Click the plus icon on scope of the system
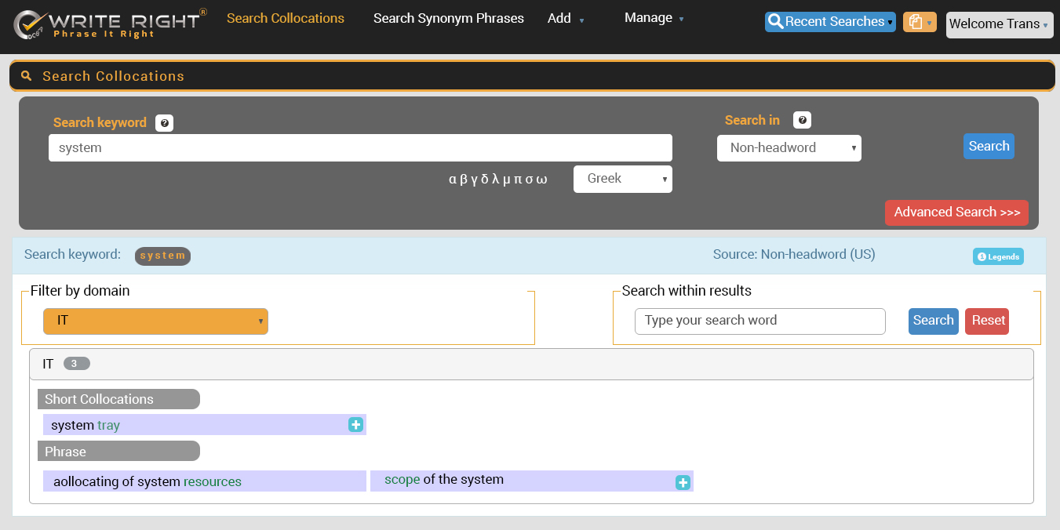Screen dimensions: 1060x530 click(x=683, y=482)
